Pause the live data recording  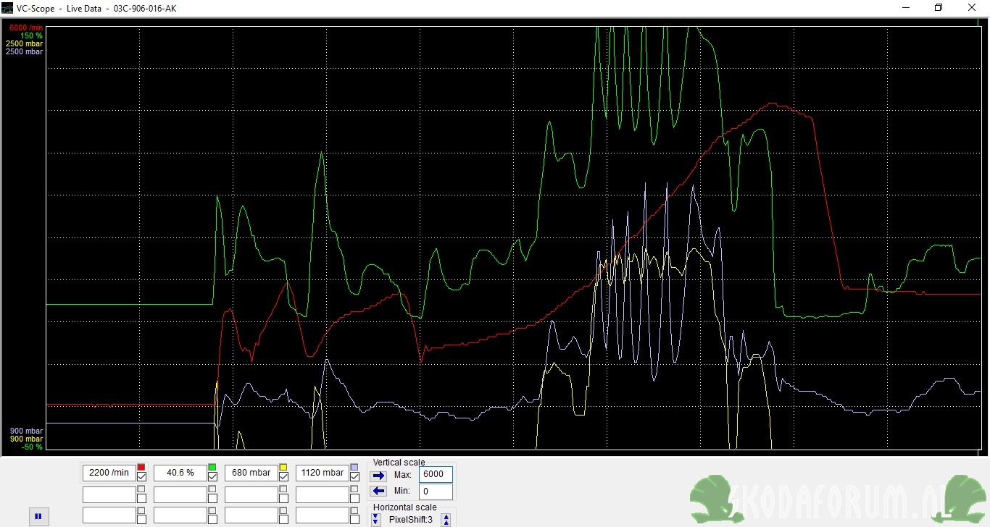pyautogui.click(x=38, y=517)
